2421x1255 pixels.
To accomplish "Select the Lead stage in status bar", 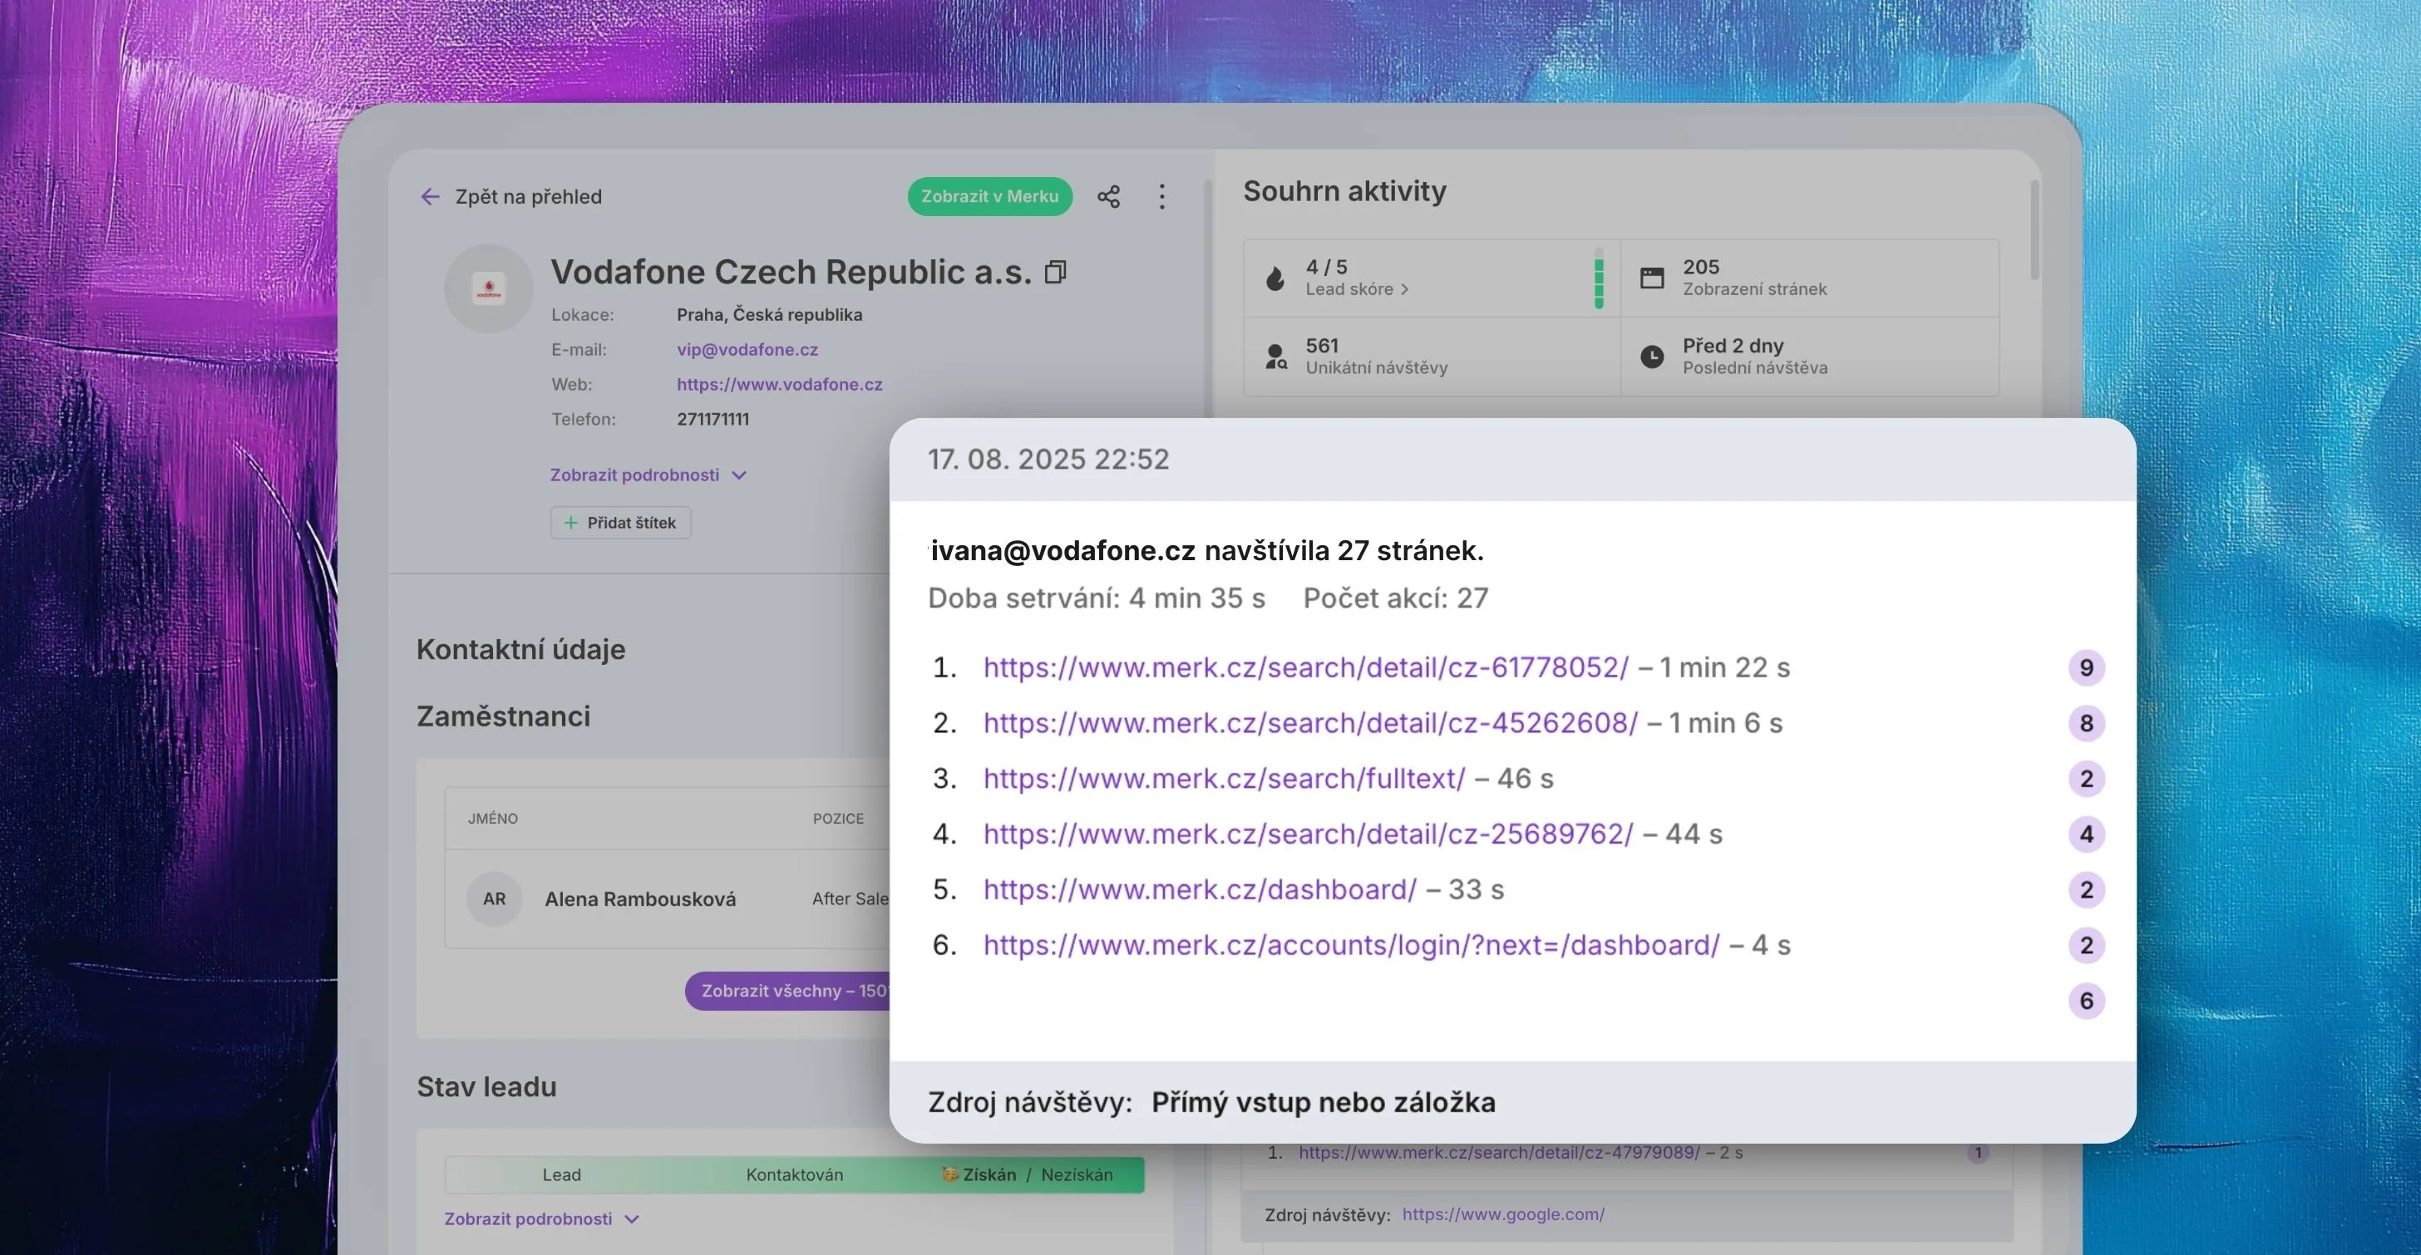I will pos(561,1174).
